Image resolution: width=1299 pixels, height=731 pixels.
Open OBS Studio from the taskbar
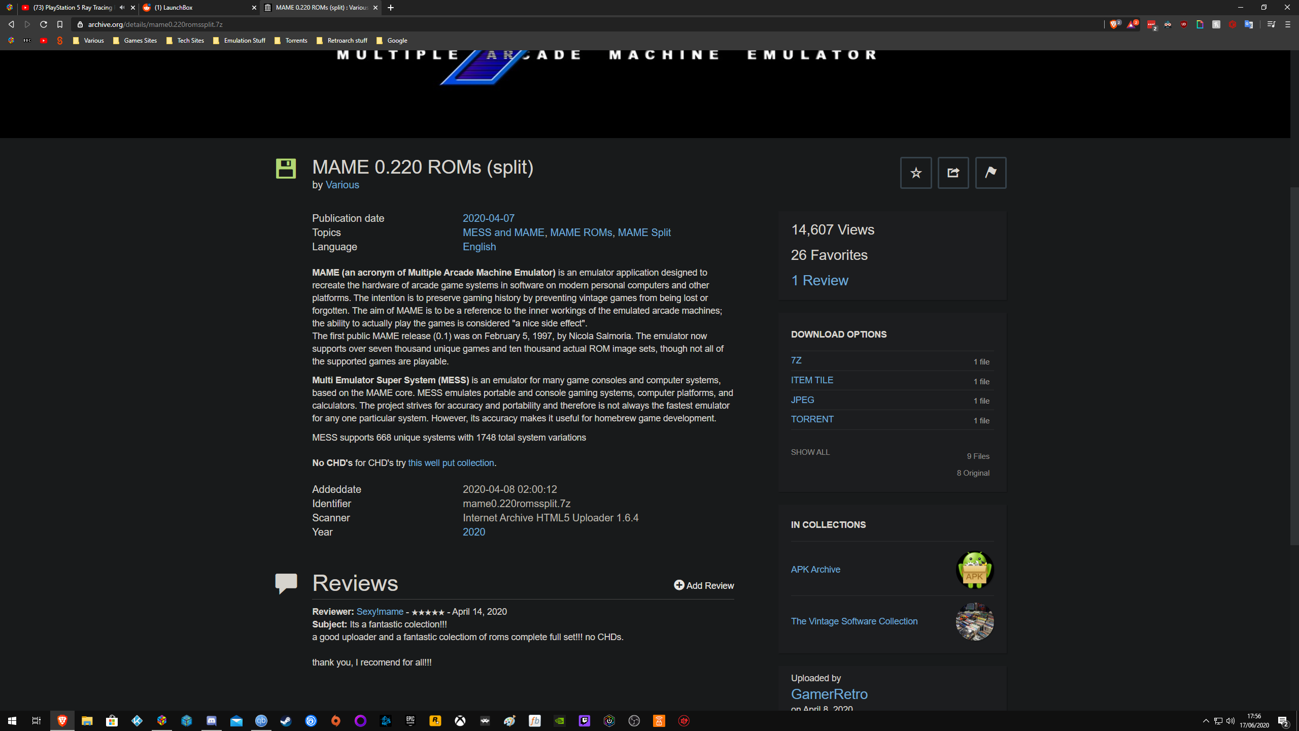tap(634, 721)
